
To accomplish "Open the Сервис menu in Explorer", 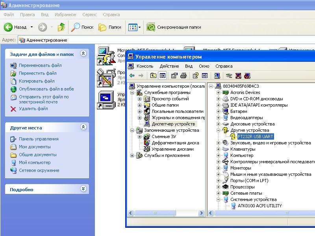I will (x=89, y=15).
